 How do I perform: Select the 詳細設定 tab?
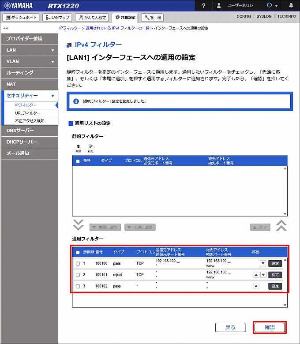coord(125,17)
